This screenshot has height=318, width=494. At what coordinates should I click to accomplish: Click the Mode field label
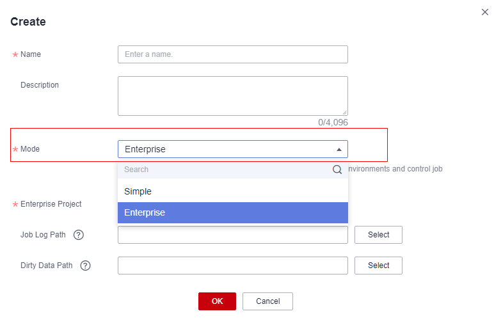coord(30,149)
